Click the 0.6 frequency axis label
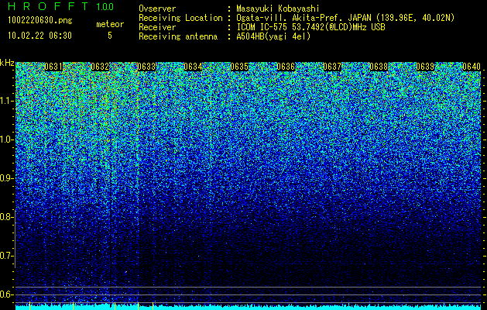 (x=6, y=294)
